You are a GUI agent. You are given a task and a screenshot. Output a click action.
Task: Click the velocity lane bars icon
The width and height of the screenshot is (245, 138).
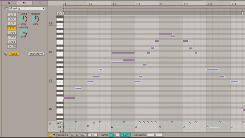tap(50, 123)
